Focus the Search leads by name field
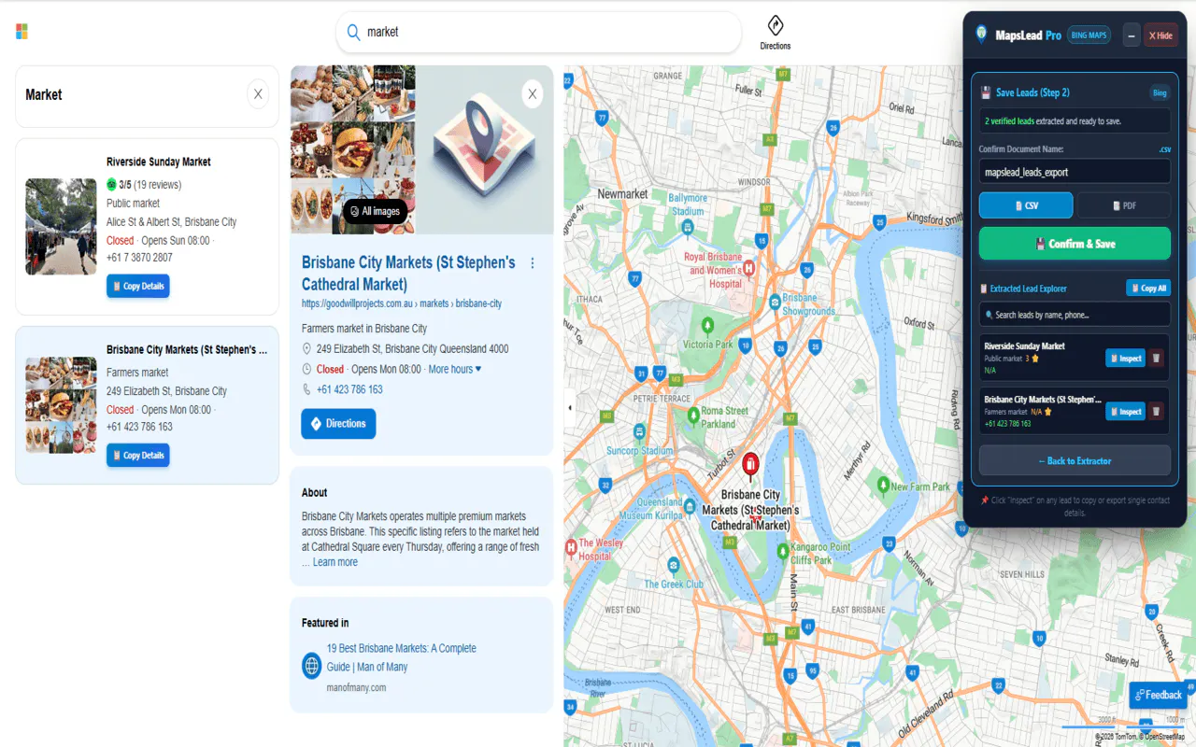 coord(1075,315)
